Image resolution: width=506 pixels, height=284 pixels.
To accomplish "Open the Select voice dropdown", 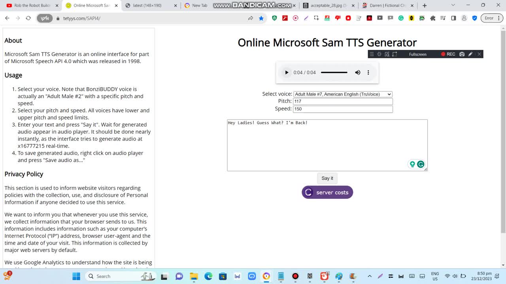I will (343, 94).
